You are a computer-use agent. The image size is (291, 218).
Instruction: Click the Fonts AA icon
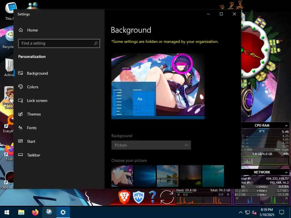(20, 127)
